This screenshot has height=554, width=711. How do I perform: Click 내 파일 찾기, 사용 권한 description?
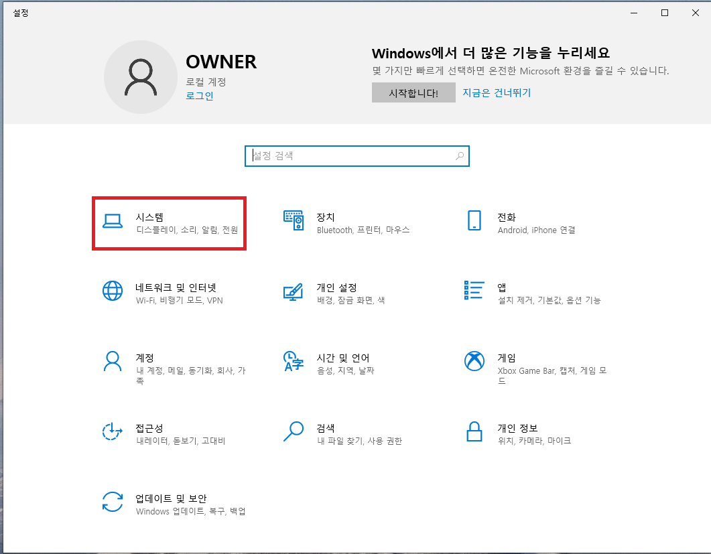[x=359, y=441]
